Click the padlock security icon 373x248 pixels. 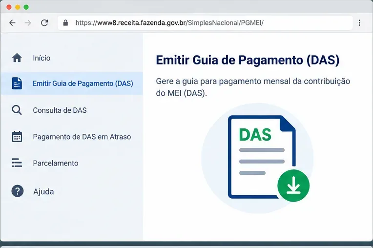tap(65, 23)
